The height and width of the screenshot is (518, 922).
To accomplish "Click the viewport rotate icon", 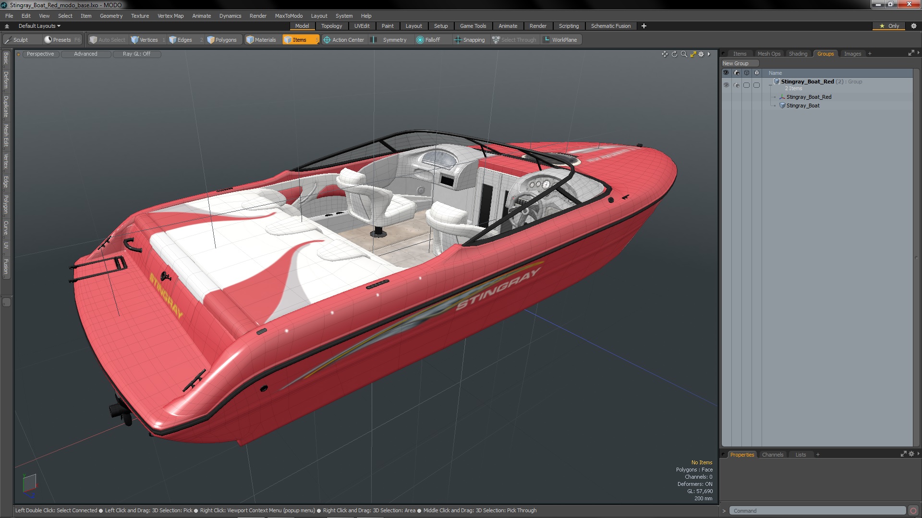I will [674, 54].
